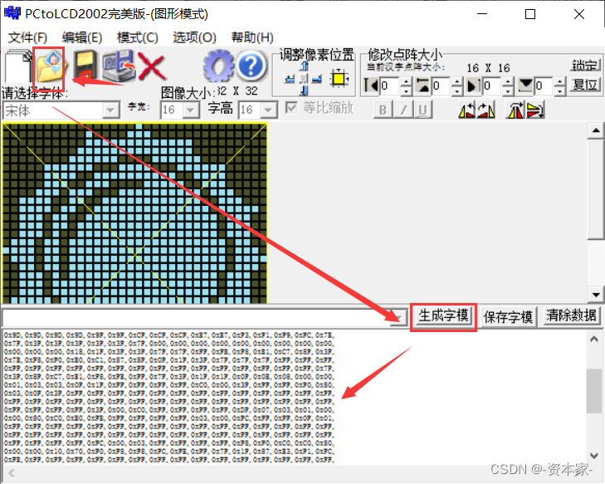
Task: Click the output area vertical scrollbar thumb
Action: (x=594, y=390)
